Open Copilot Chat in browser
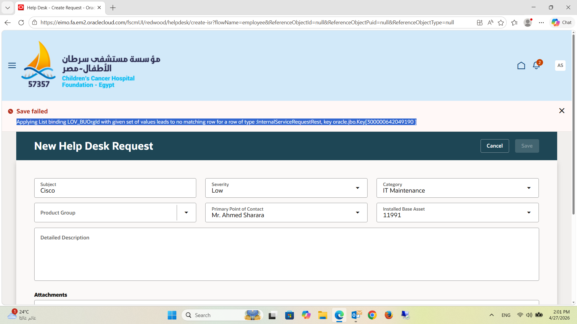Viewport: 577px width, 324px height. pyautogui.click(x=562, y=22)
